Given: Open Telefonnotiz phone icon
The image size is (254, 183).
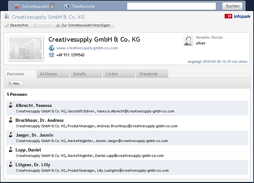Looking at the screenshot, I should (x=67, y=6).
